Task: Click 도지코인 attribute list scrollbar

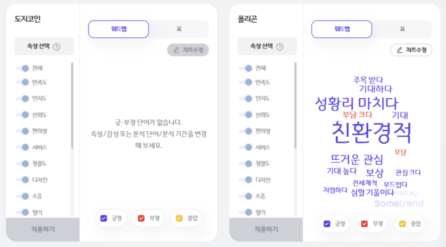Action: [x=72, y=105]
